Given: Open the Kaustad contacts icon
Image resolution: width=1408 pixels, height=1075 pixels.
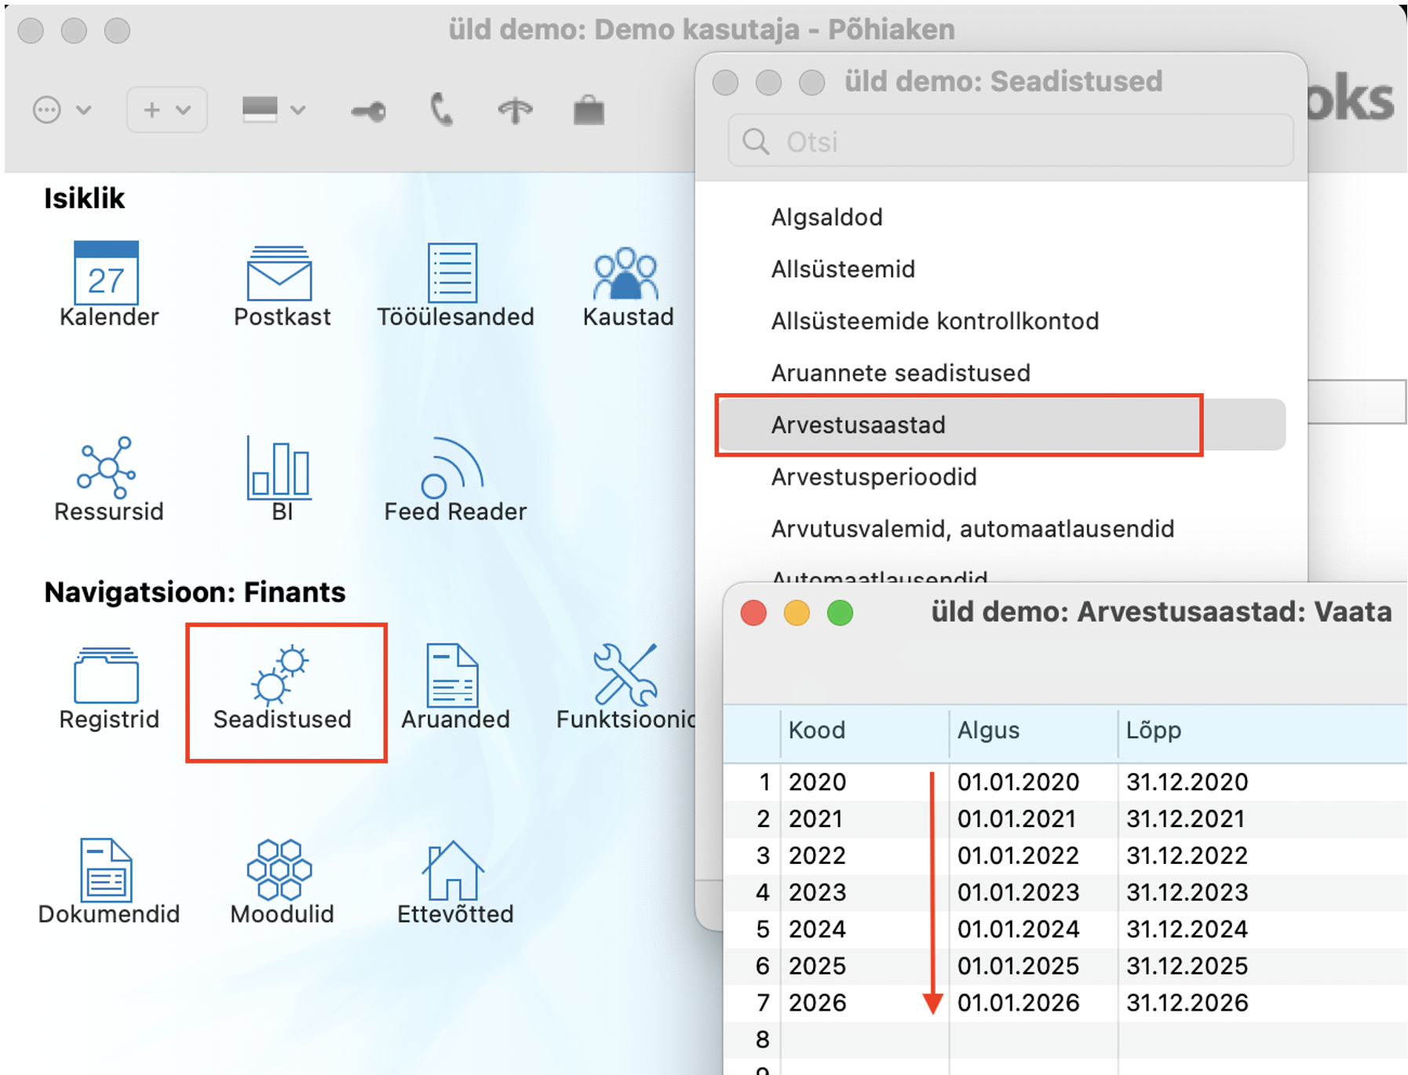Looking at the screenshot, I should (x=626, y=275).
